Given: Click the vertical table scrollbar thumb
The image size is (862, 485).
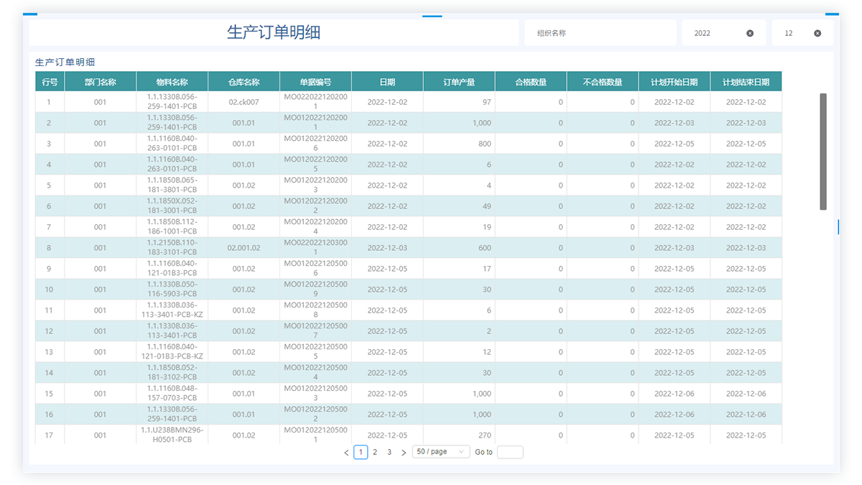Looking at the screenshot, I should click(x=823, y=151).
